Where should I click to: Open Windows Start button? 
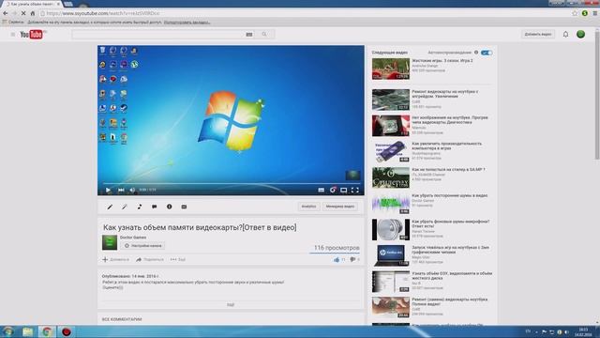coord(7,331)
